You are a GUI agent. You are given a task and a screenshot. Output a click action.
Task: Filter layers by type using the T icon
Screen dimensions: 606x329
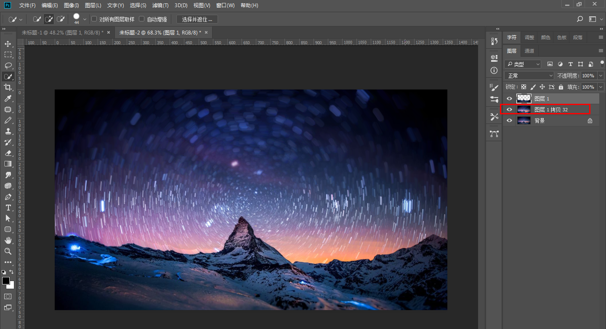point(570,64)
